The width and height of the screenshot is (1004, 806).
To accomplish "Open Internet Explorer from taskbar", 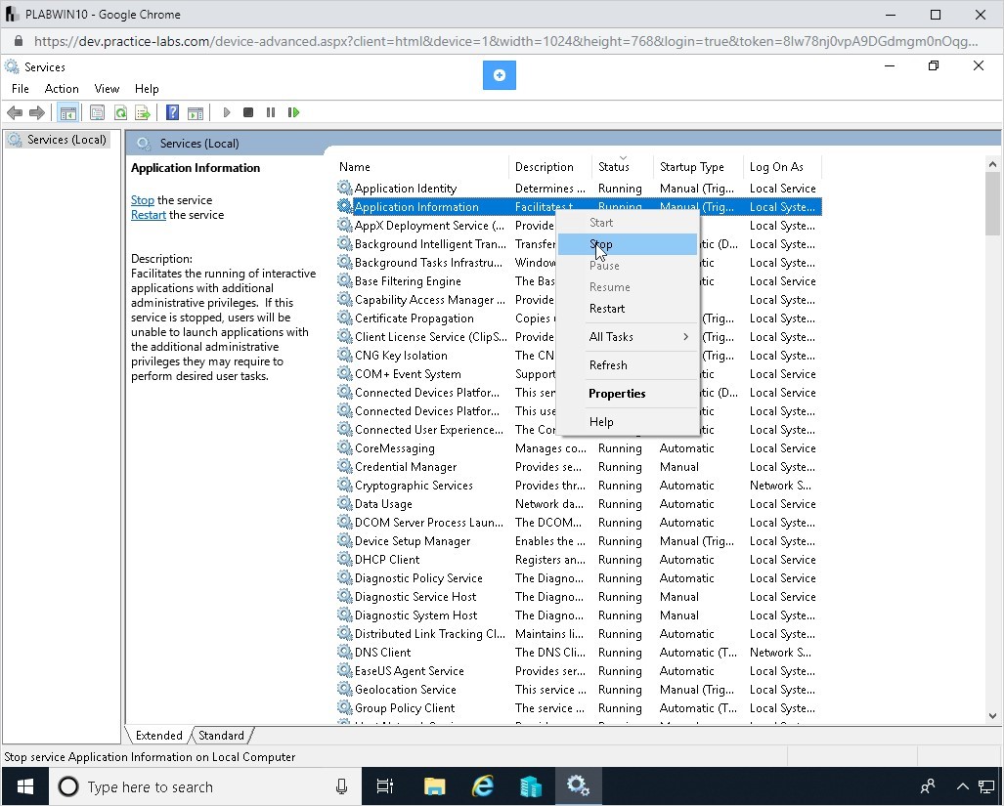I will (482, 786).
